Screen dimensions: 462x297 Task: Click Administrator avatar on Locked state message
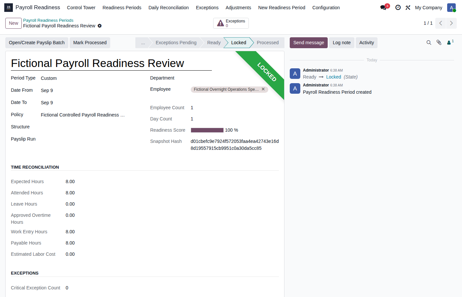coord(295,74)
